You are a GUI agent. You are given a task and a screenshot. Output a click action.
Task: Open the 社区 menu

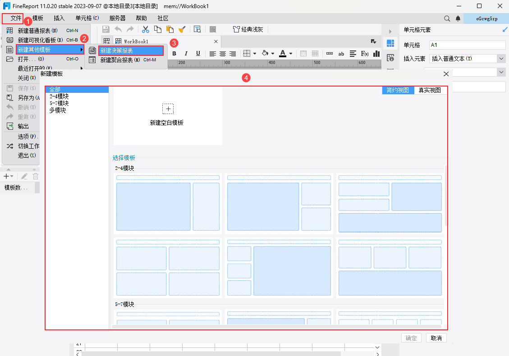click(x=163, y=18)
